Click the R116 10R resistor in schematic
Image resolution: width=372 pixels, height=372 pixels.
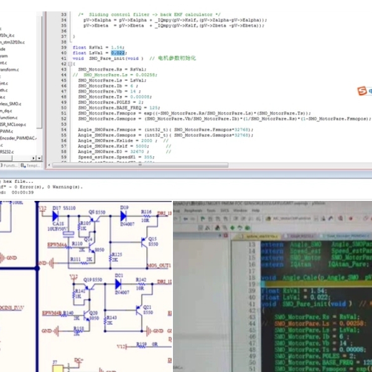tap(146, 216)
